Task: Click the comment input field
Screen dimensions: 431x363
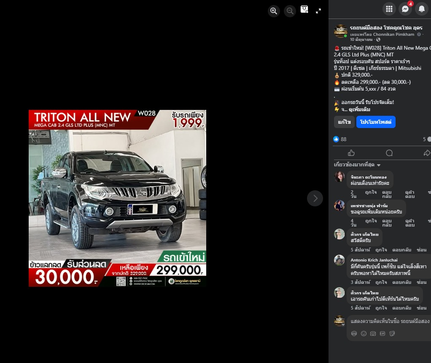Action: click(x=390, y=321)
